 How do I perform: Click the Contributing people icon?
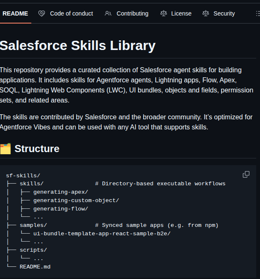pos(108,13)
